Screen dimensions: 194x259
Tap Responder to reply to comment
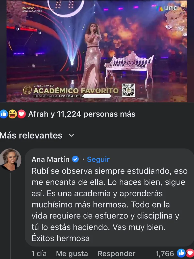[117, 254]
